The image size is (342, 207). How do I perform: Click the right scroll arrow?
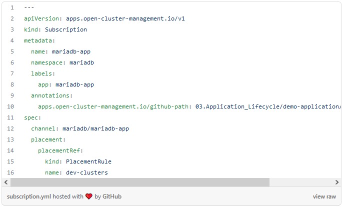337,182
